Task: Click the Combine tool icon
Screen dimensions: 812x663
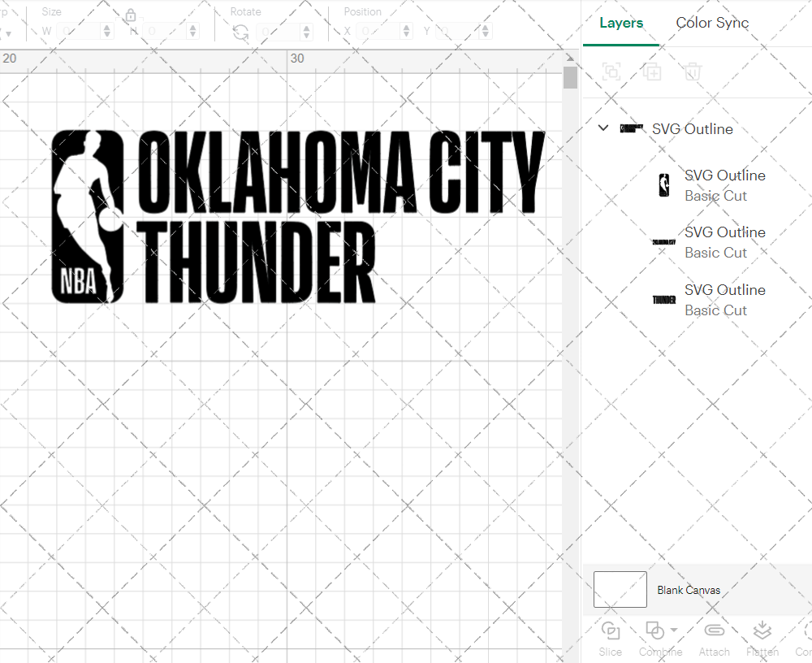Action: point(655,630)
